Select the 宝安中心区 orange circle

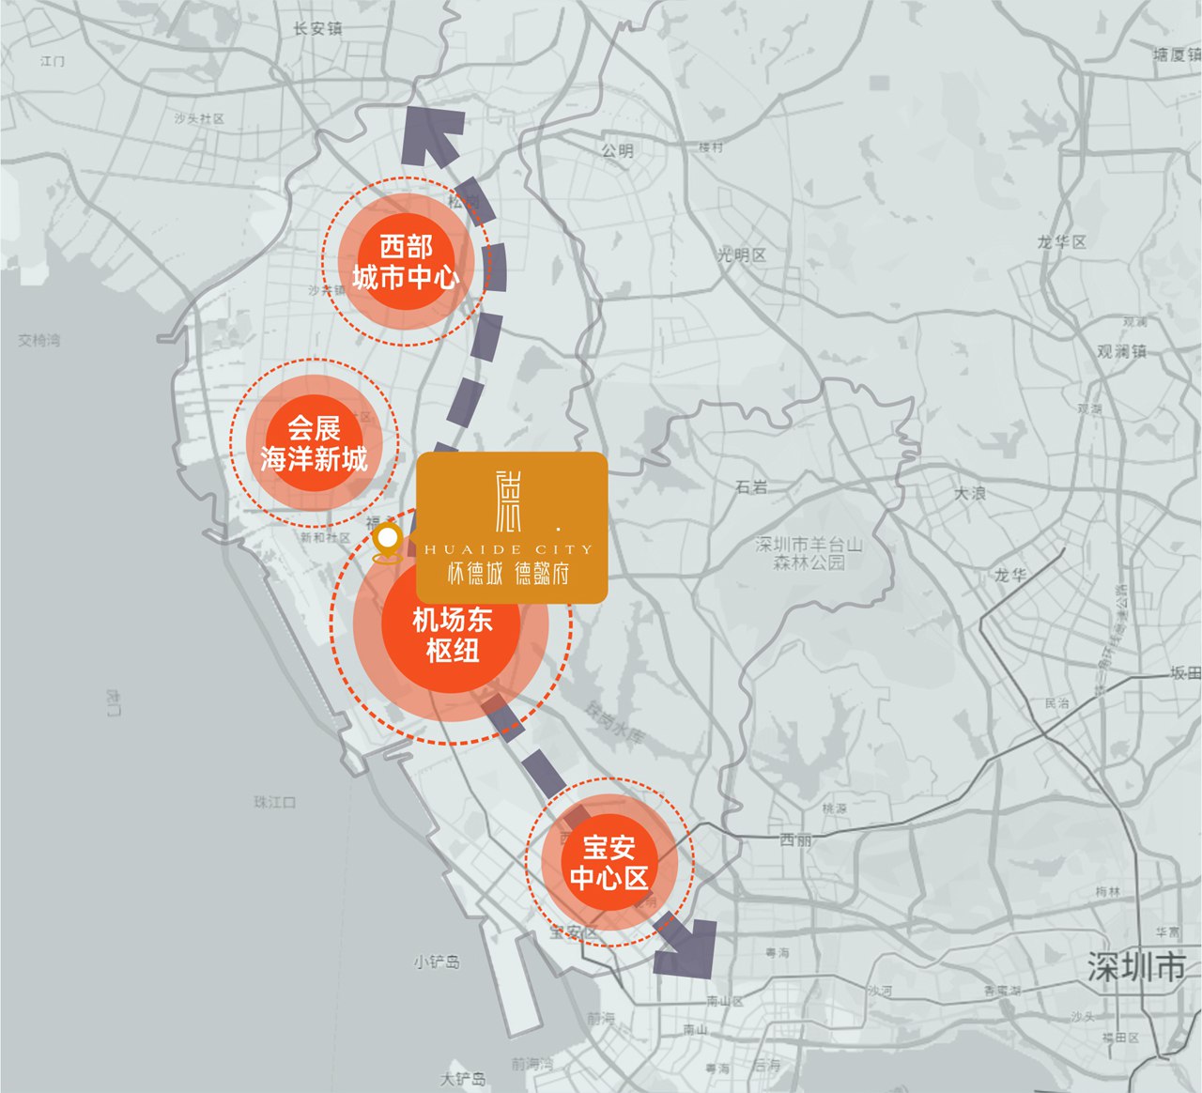tap(609, 863)
